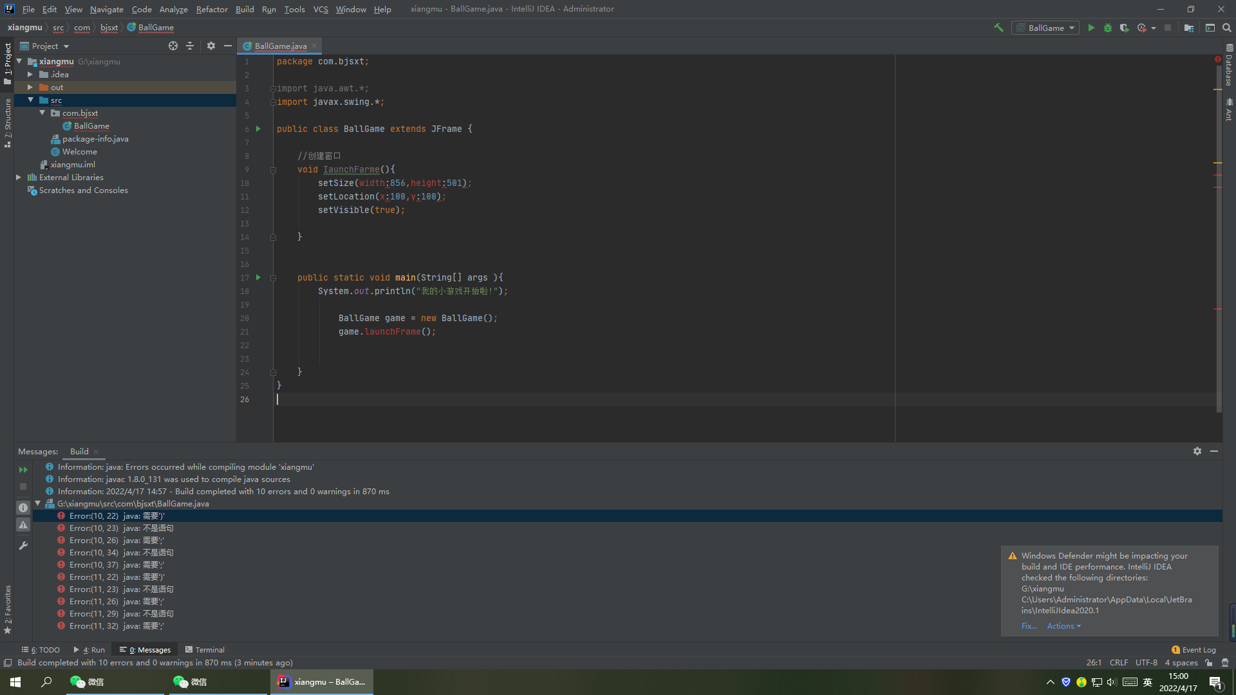
Task: Click run gutter icon next to class BallGame
Action: [258, 129]
